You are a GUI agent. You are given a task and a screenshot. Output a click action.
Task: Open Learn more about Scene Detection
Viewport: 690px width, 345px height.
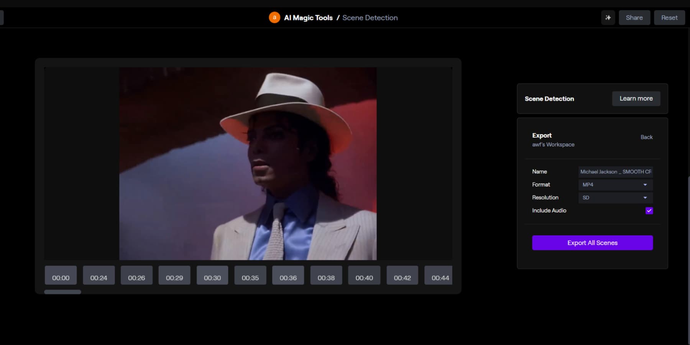pos(636,99)
